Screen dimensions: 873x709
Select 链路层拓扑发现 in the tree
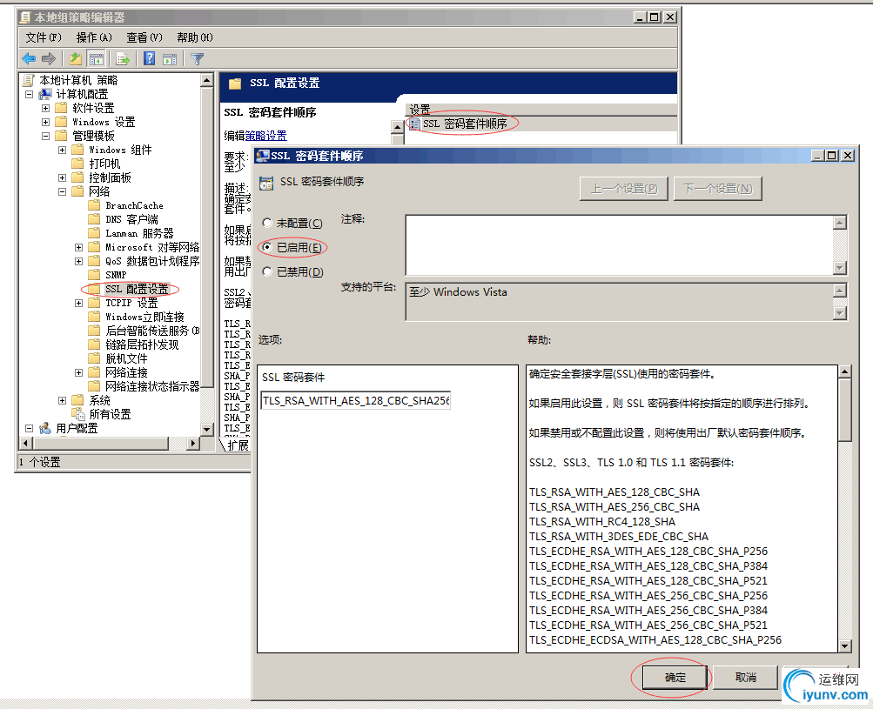tap(142, 344)
